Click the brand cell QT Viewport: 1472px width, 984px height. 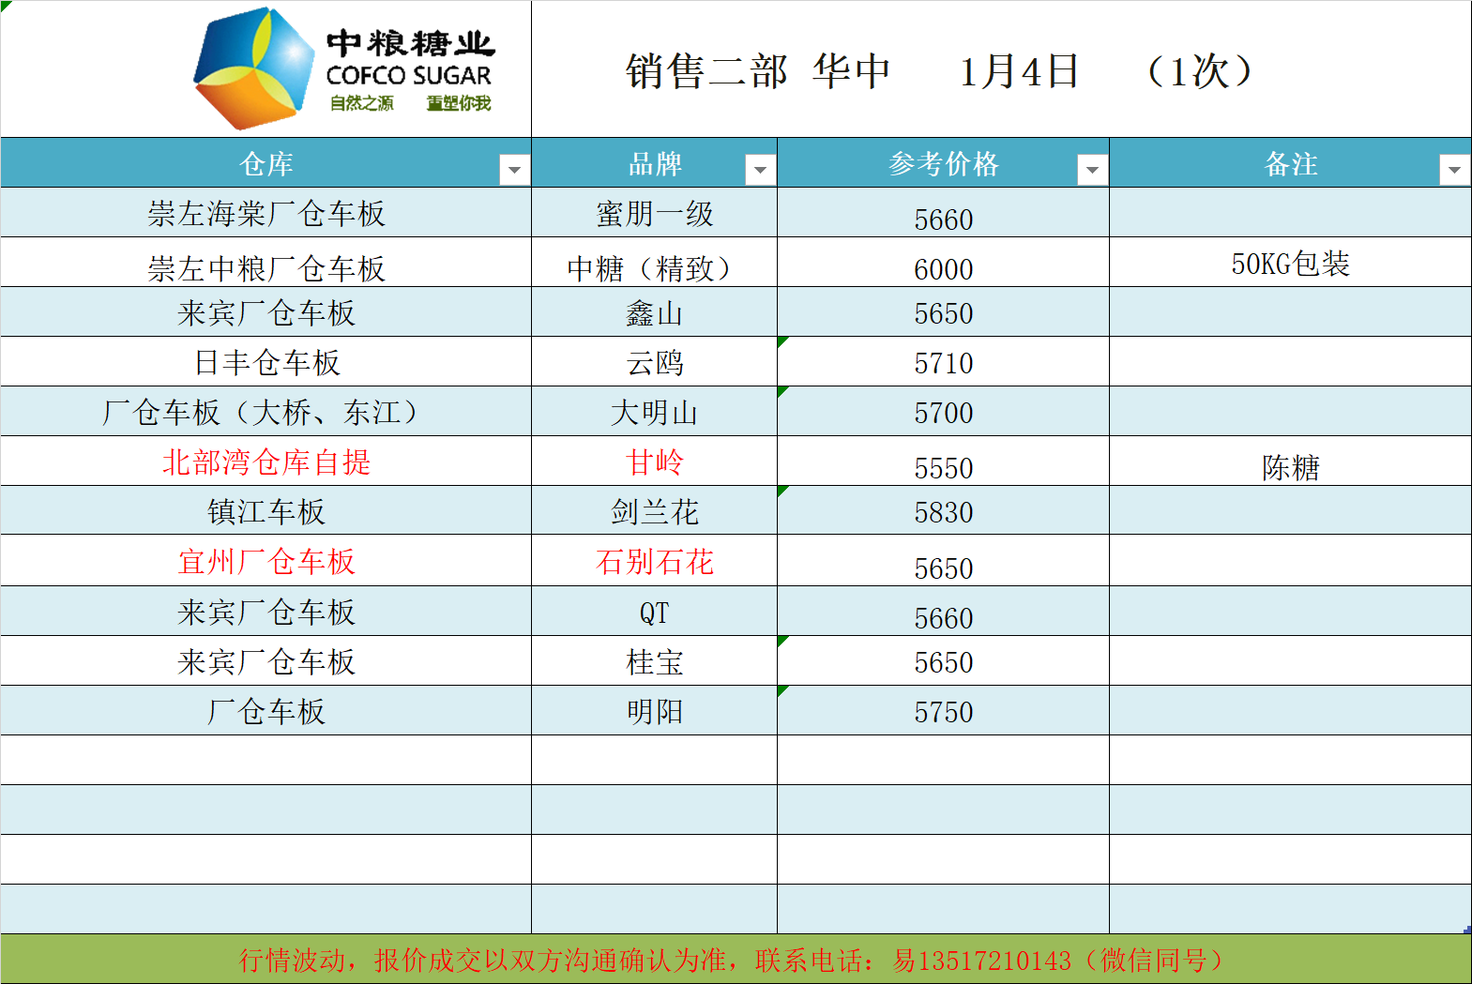[654, 613]
